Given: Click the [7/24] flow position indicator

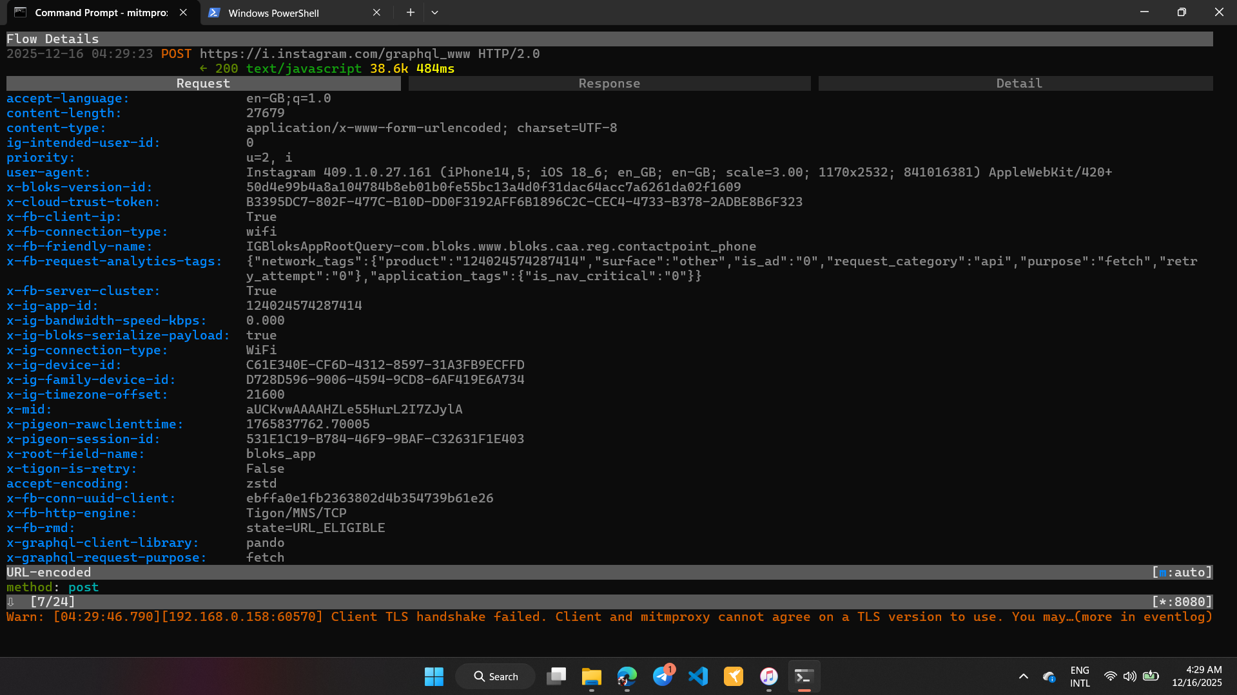Looking at the screenshot, I should 53,602.
